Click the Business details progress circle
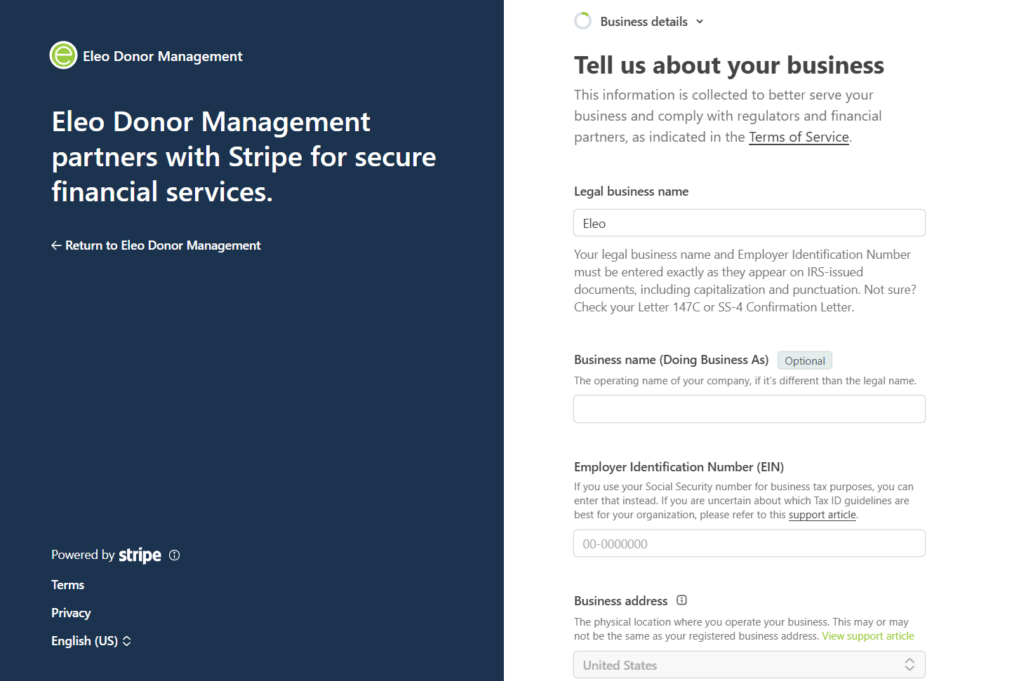 click(x=582, y=21)
